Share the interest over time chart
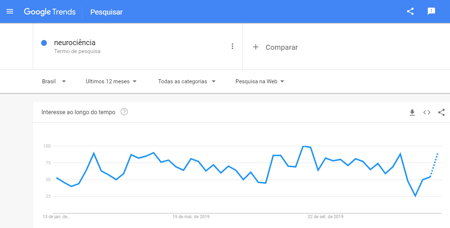 point(441,112)
